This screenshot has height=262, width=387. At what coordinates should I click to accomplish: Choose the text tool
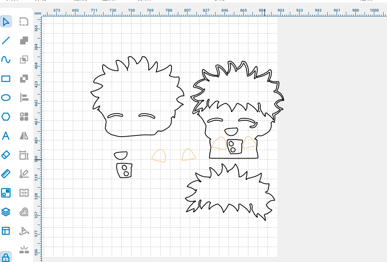click(x=6, y=136)
